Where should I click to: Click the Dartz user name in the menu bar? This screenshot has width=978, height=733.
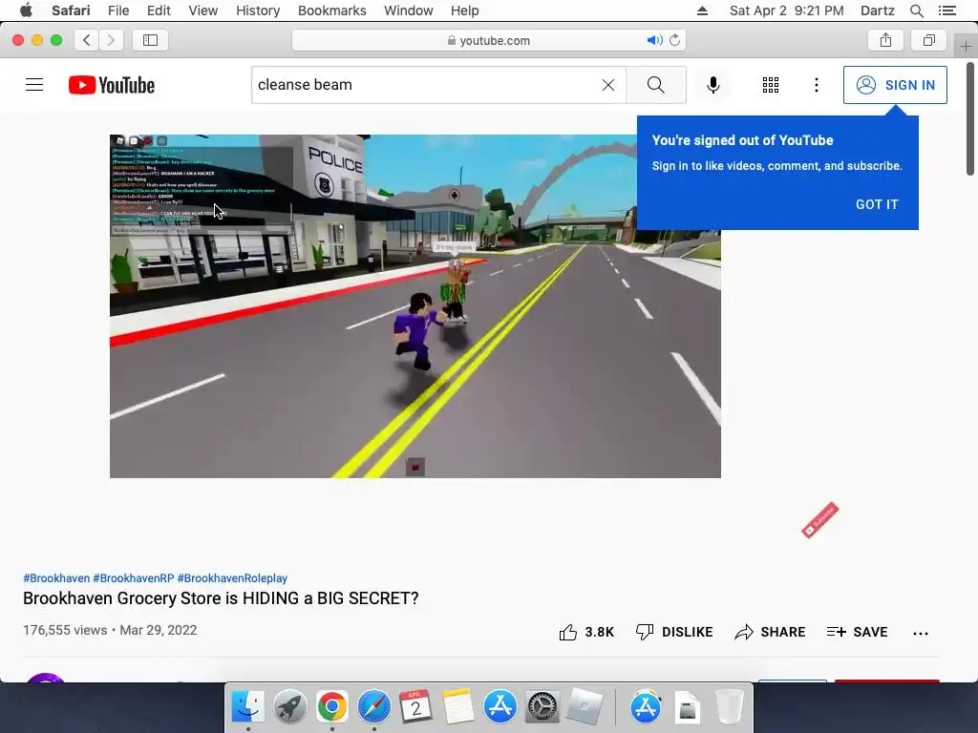pos(877,10)
